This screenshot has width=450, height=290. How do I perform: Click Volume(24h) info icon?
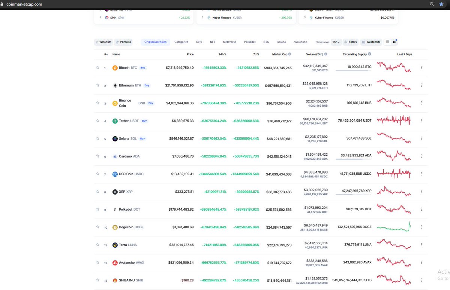coord(326,54)
